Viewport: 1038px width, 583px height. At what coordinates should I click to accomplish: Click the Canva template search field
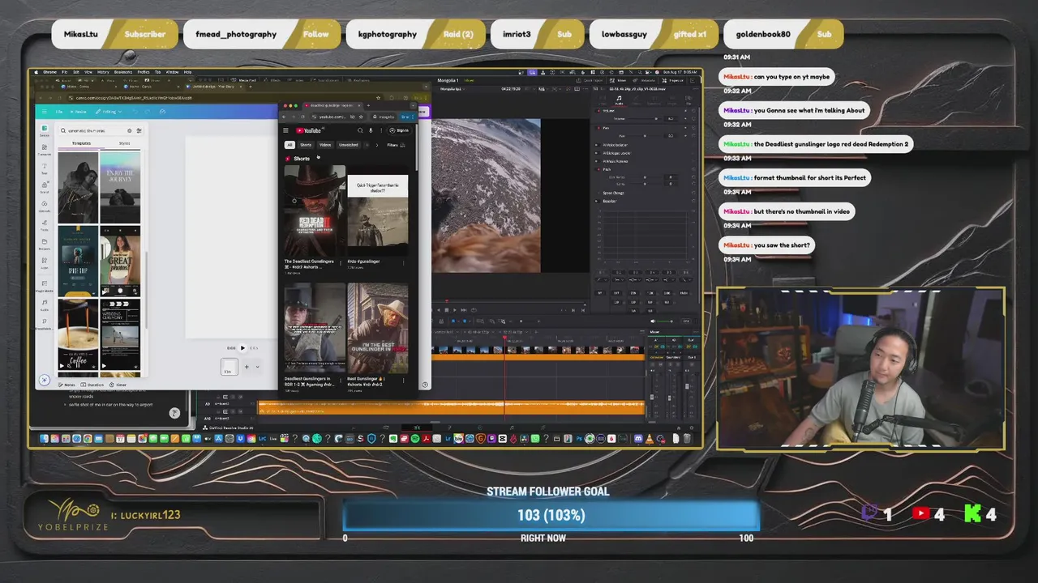click(101, 130)
